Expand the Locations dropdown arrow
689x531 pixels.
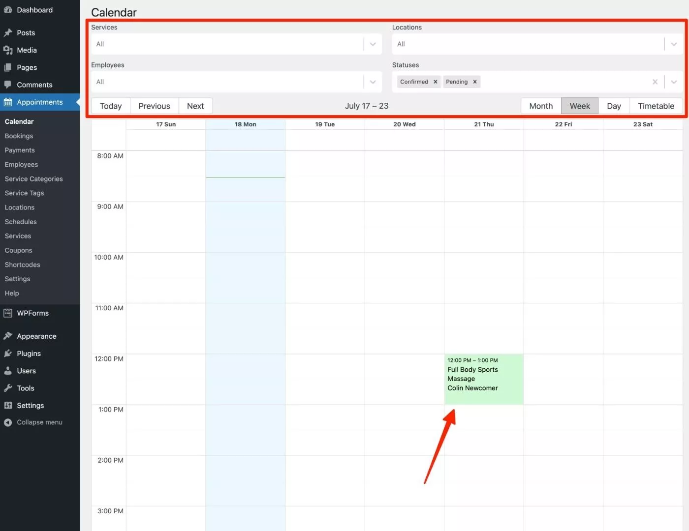click(674, 44)
